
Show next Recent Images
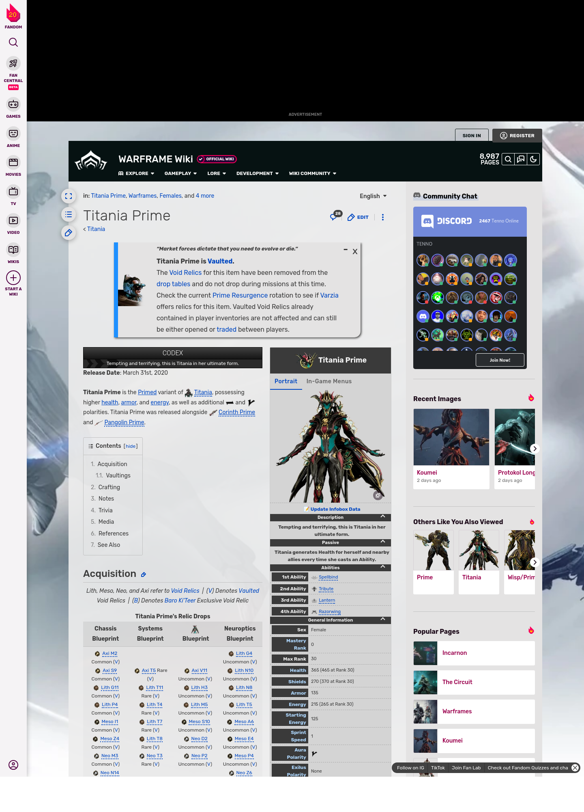(x=535, y=449)
